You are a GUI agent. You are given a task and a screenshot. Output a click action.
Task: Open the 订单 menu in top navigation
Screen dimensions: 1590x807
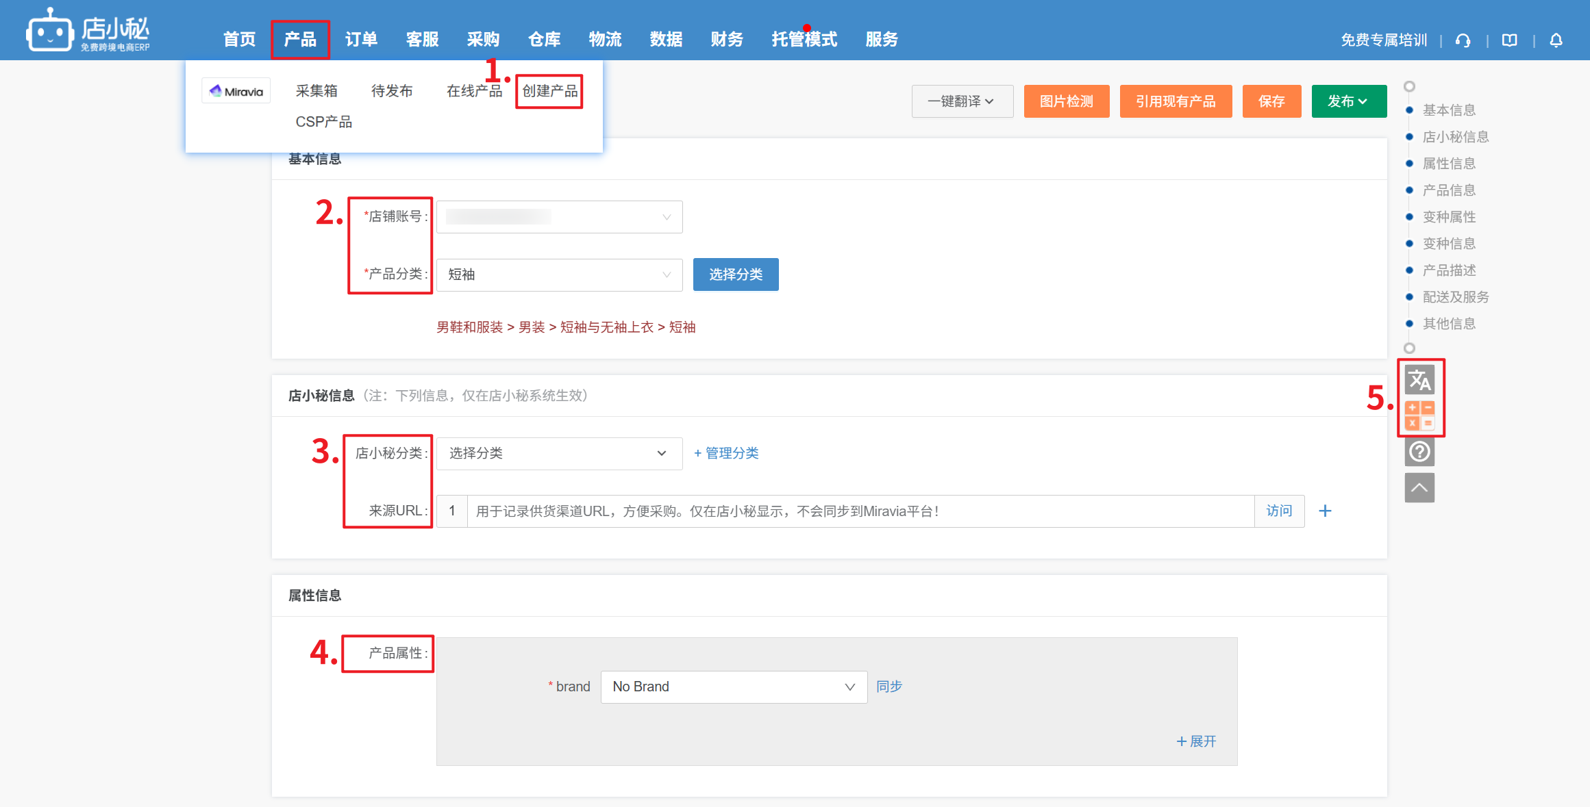click(x=361, y=40)
